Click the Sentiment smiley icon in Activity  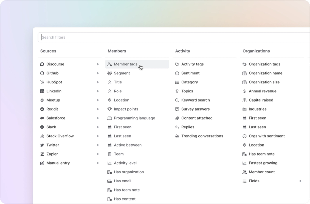tap(177, 73)
